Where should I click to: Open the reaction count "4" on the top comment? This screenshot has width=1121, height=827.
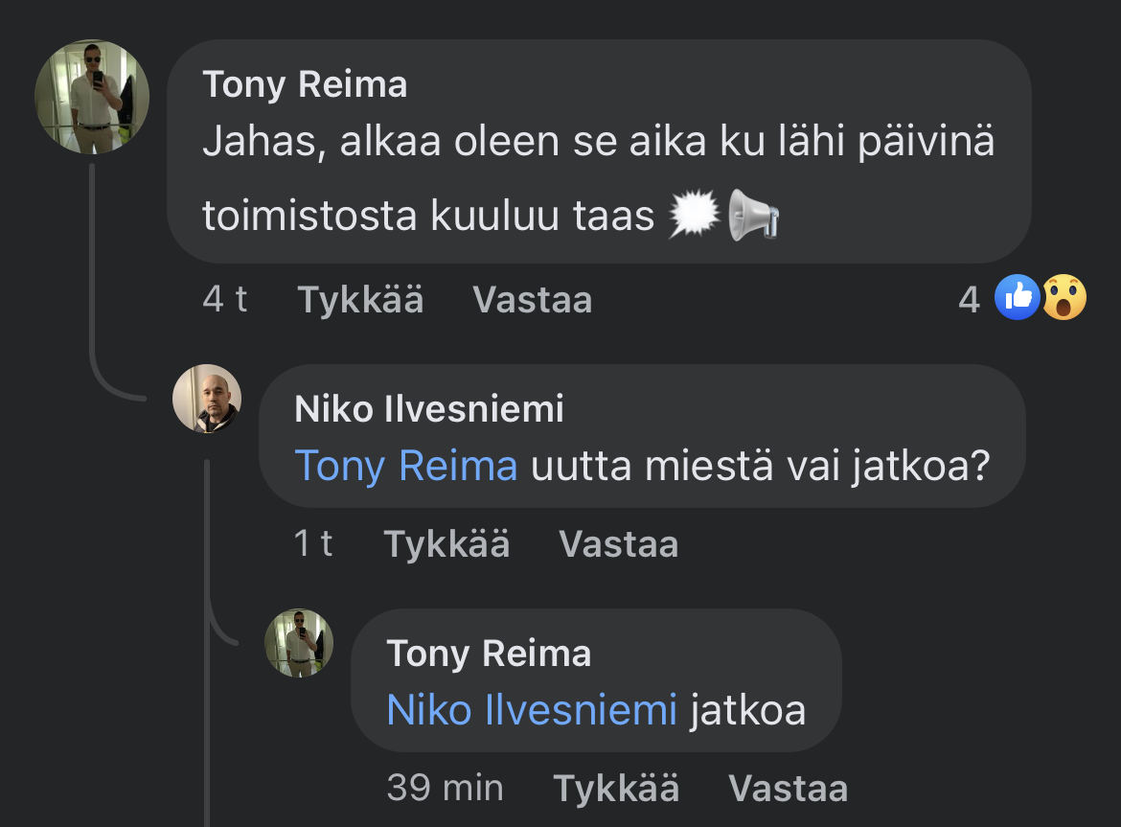click(x=970, y=300)
